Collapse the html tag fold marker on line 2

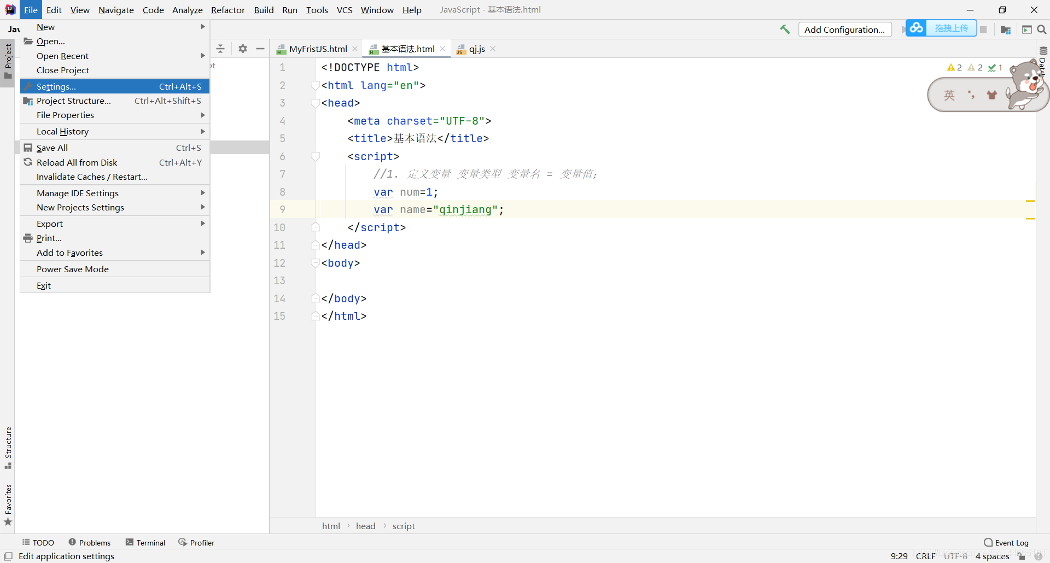click(x=315, y=85)
